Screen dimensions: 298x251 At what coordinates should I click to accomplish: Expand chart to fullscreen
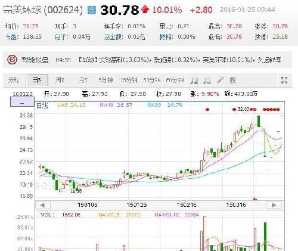tap(284, 80)
